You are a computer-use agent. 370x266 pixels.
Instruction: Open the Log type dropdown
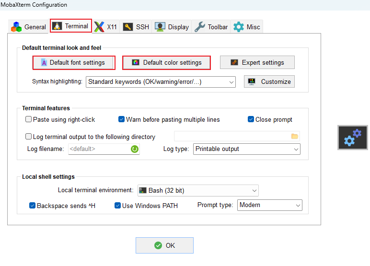pyautogui.click(x=247, y=149)
